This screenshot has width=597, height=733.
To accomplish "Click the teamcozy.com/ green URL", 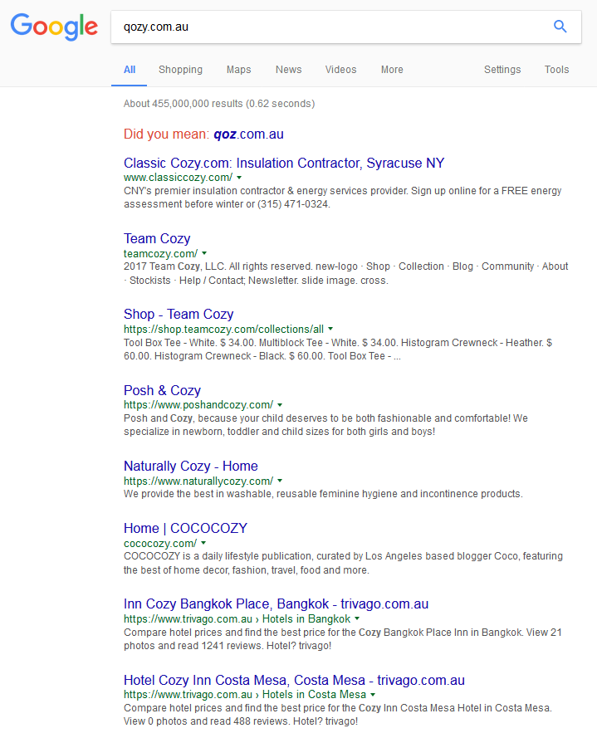I will [160, 254].
